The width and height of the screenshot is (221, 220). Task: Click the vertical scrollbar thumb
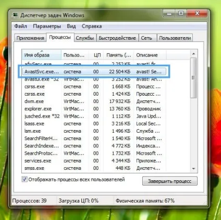[193, 78]
